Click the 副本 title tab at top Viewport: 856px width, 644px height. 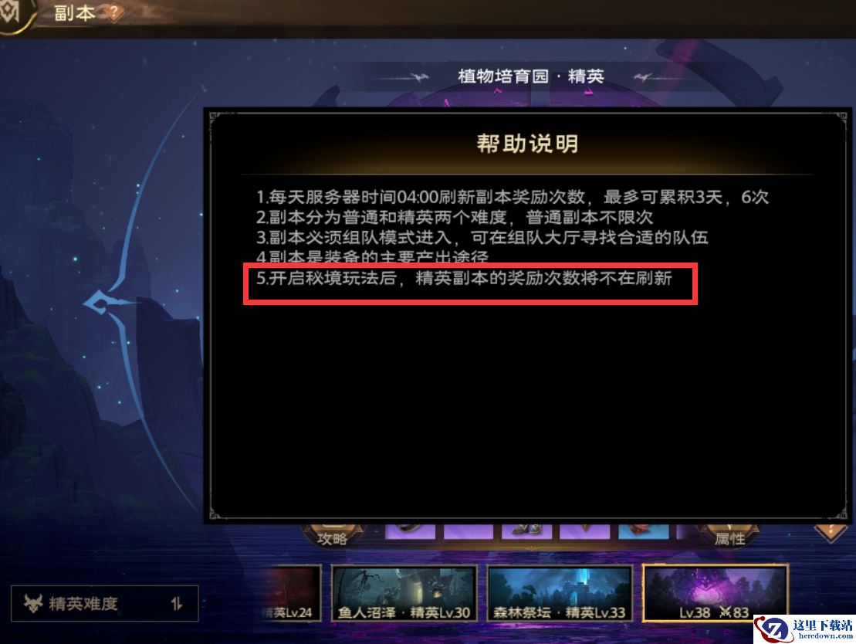click(75, 12)
